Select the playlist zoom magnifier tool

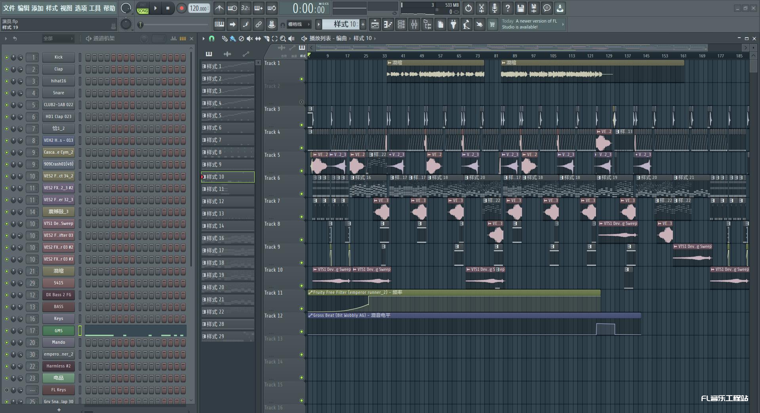click(283, 38)
